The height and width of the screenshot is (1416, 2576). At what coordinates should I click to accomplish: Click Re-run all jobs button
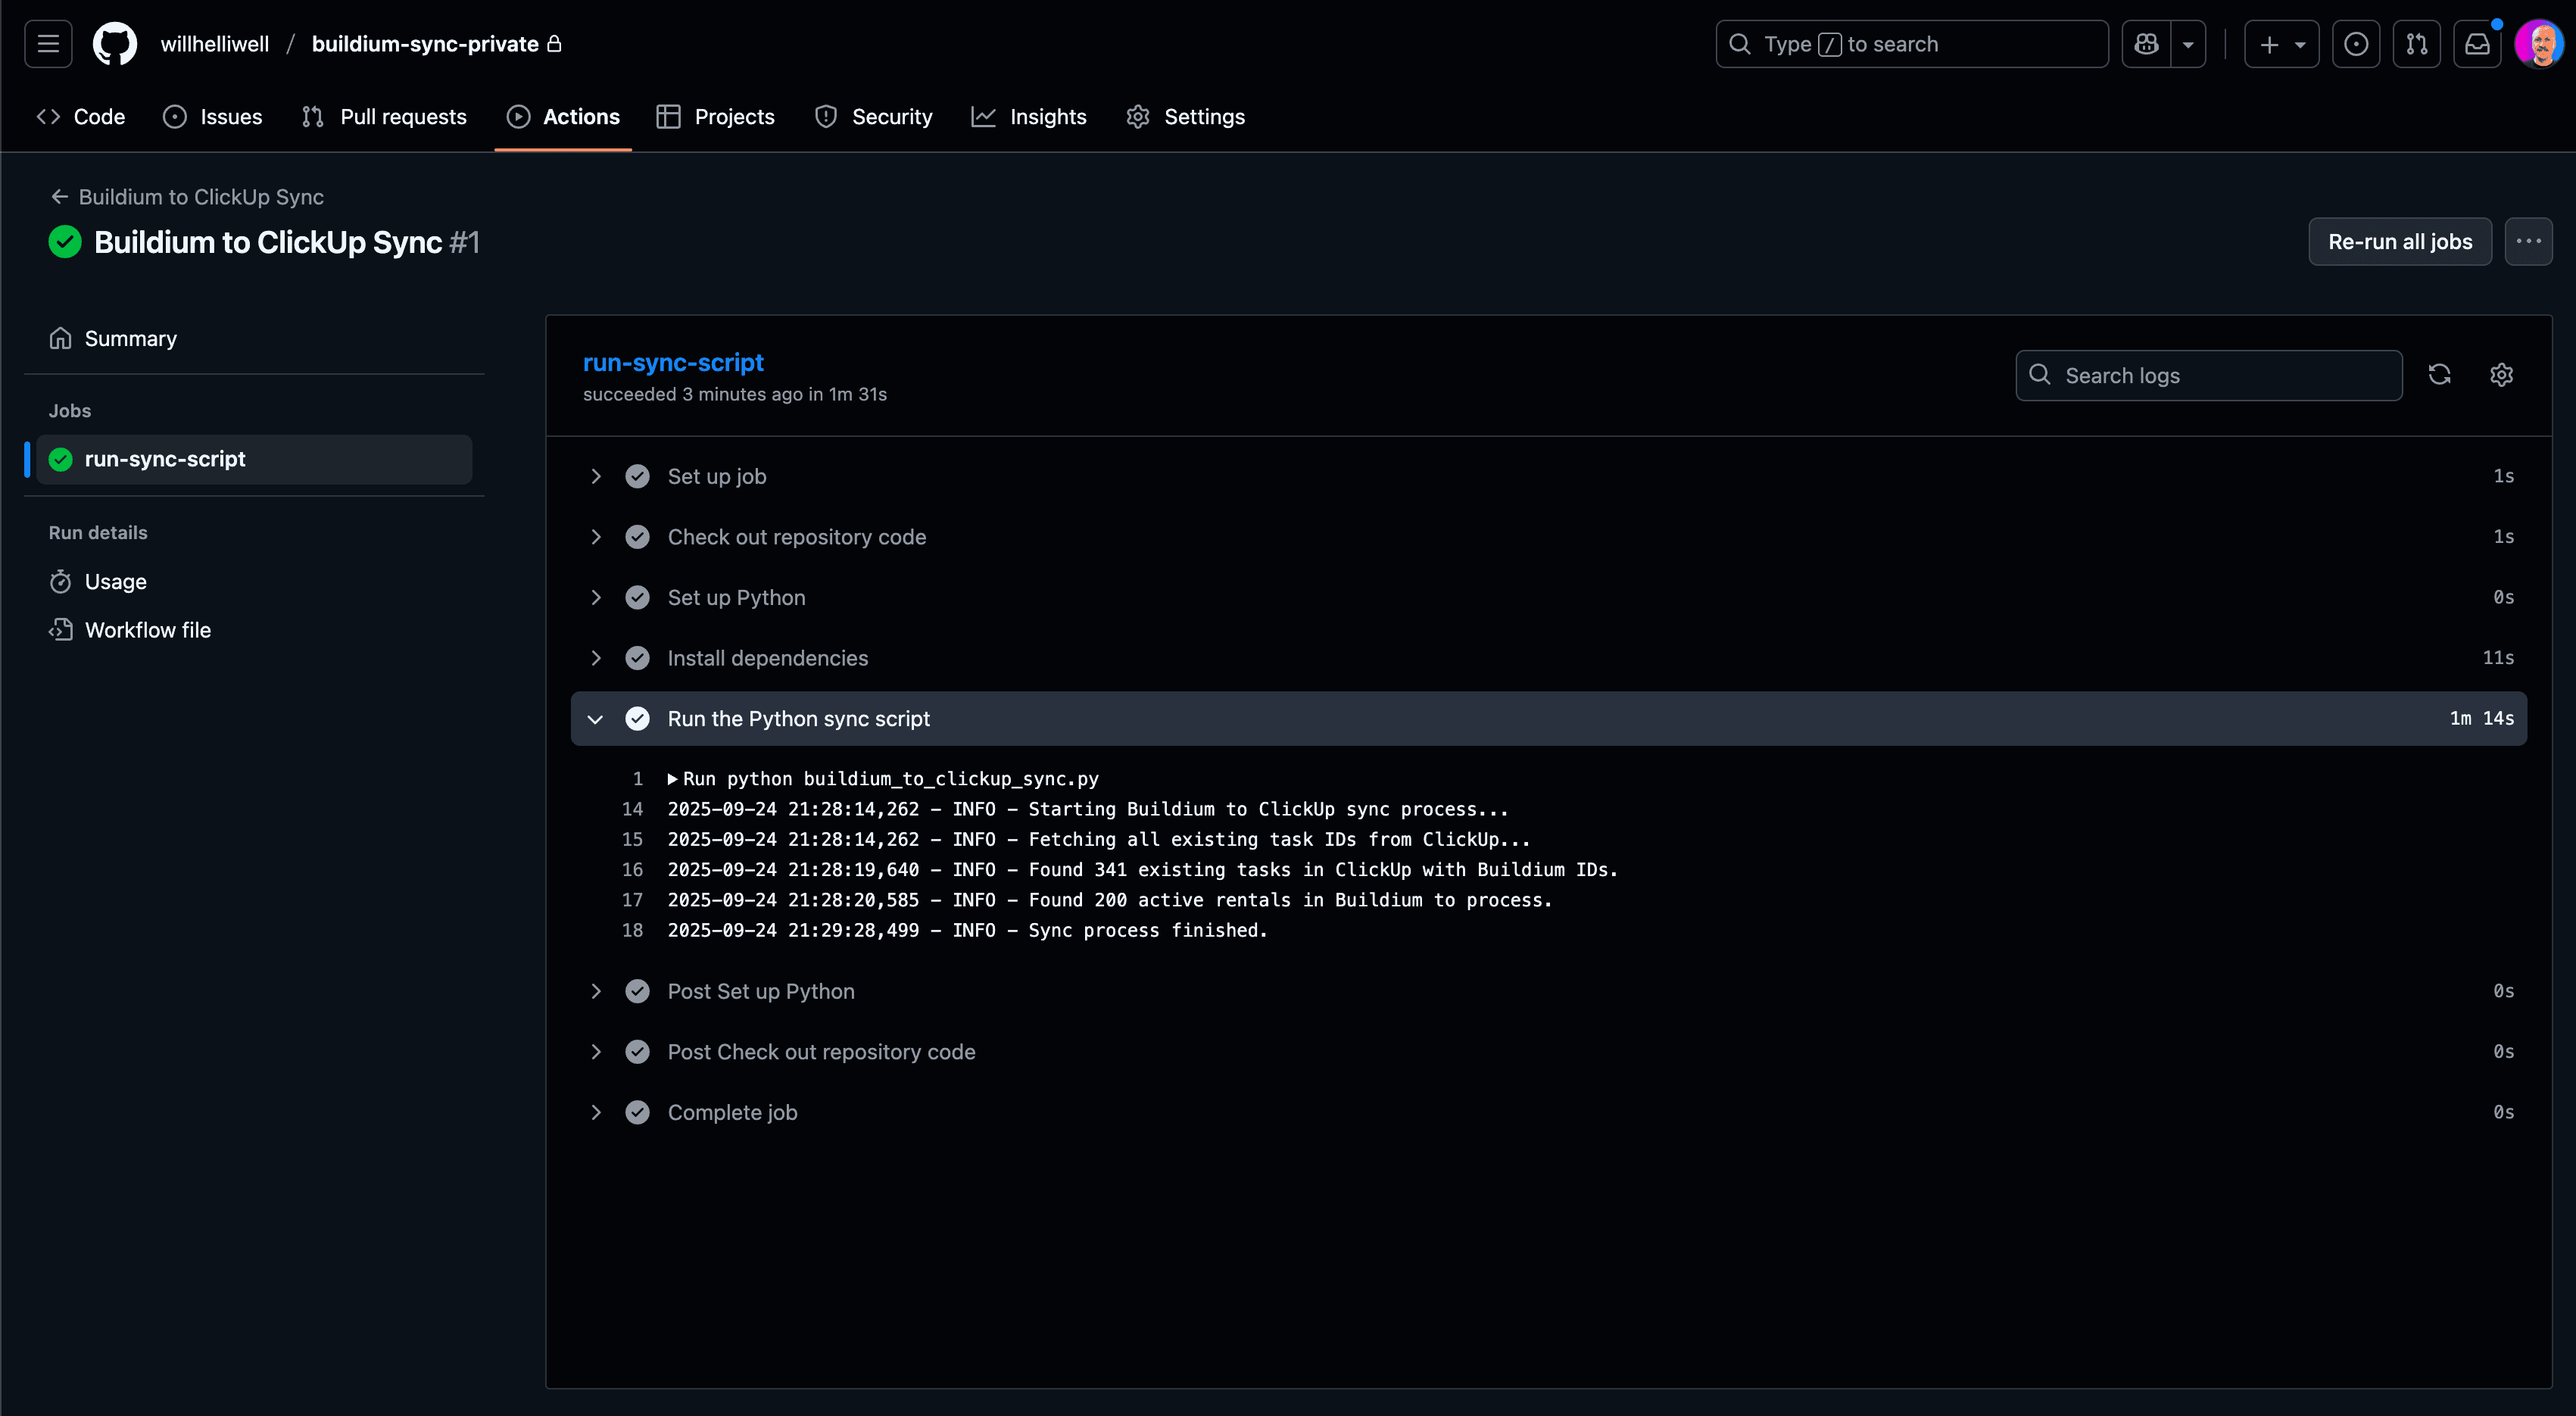[x=2399, y=242]
